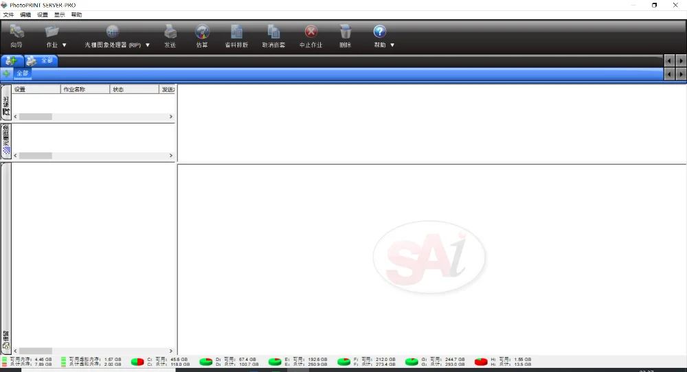The width and height of the screenshot is (687, 372).
Task: Expand the 帮助 help dropdown arrow
Action: [x=392, y=45]
